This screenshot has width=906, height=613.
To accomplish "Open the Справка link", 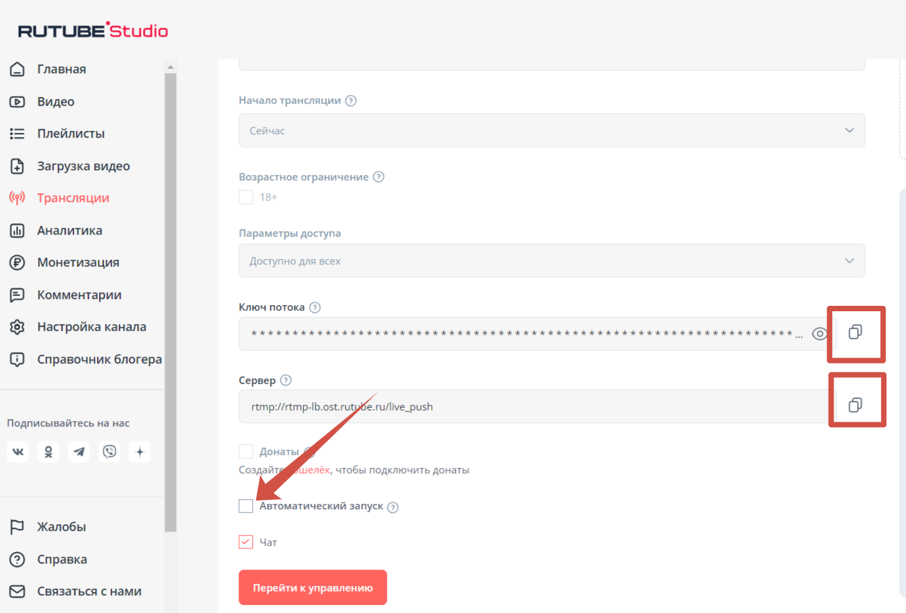I will (62, 559).
